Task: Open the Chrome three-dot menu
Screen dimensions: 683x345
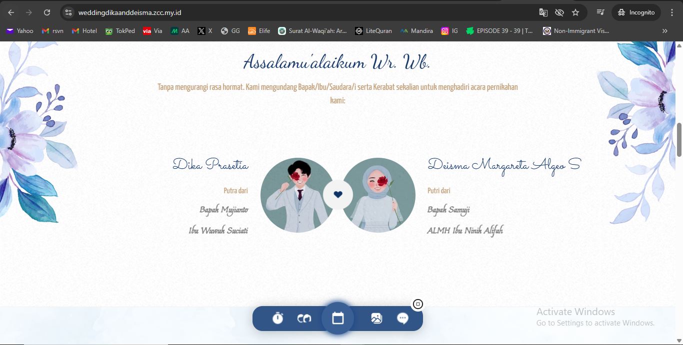Action: pos(672,12)
